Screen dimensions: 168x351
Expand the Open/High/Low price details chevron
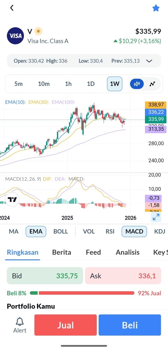click(x=149, y=61)
